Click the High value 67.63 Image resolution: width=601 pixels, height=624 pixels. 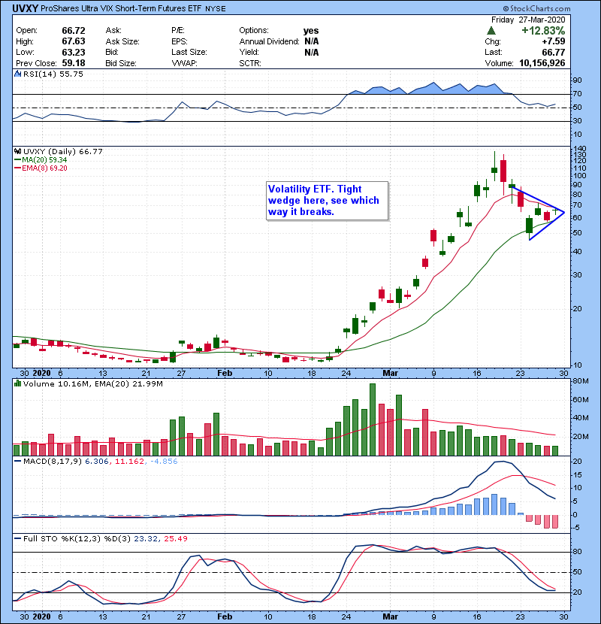[74, 41]
